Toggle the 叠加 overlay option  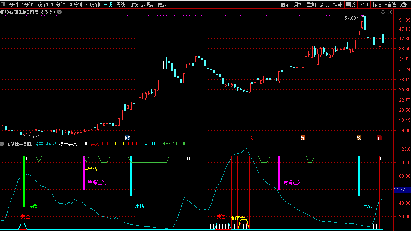[311, 4]
